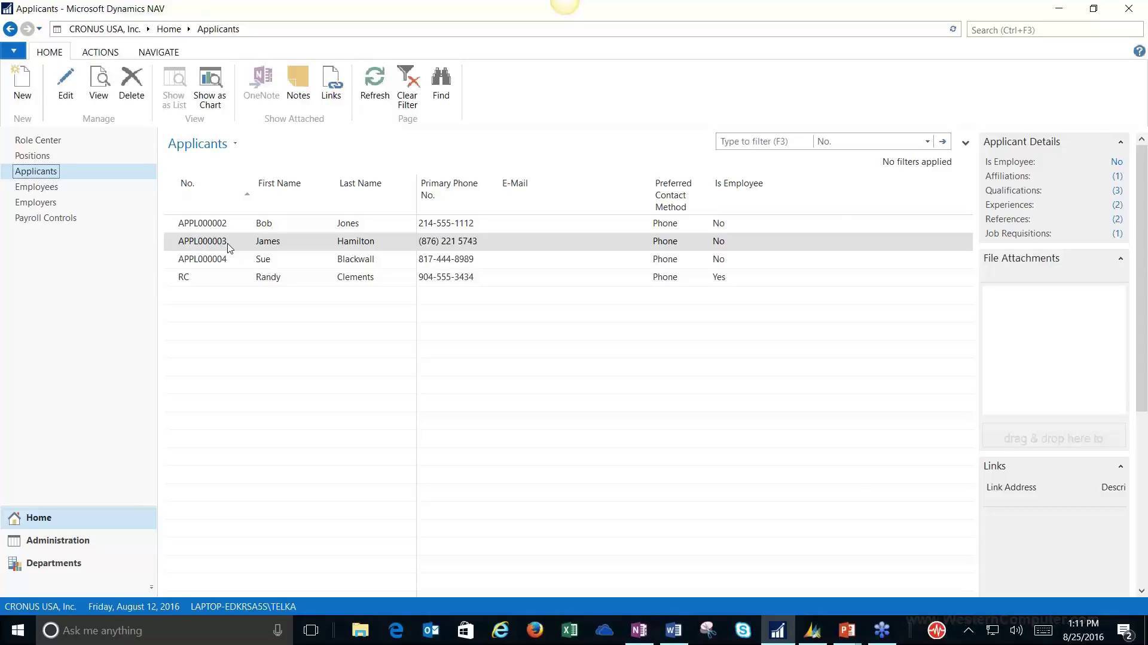Open the Employees list from the sidebar
This screenshot has width=1148, height=645.
coord(36,186)
